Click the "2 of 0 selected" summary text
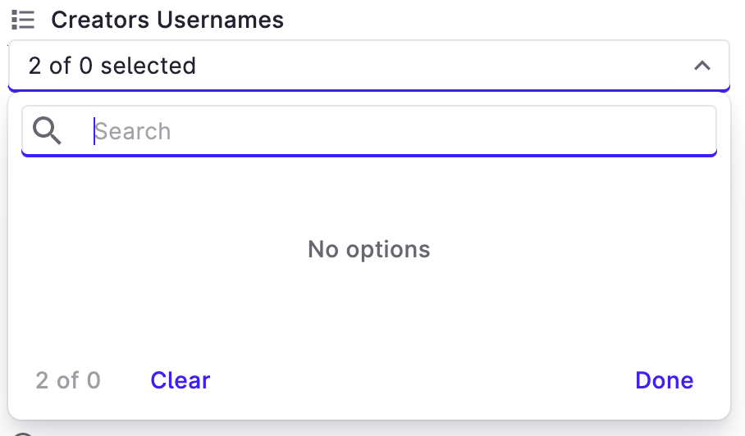Screen dimensions: 745x436 point(112,66)
